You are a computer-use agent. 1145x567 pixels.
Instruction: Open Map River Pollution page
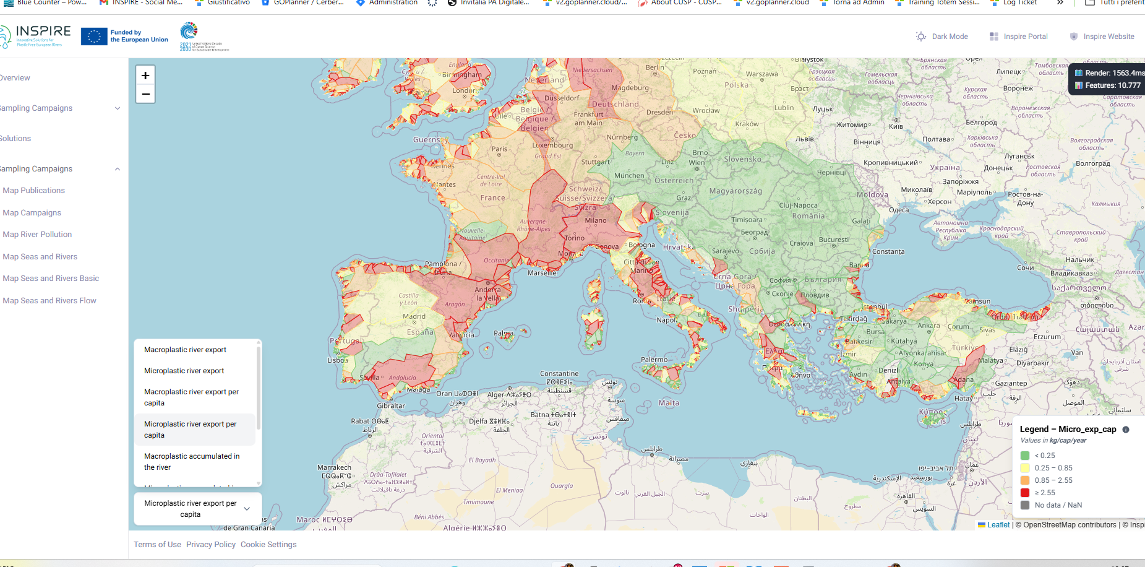tap(37, 235)
